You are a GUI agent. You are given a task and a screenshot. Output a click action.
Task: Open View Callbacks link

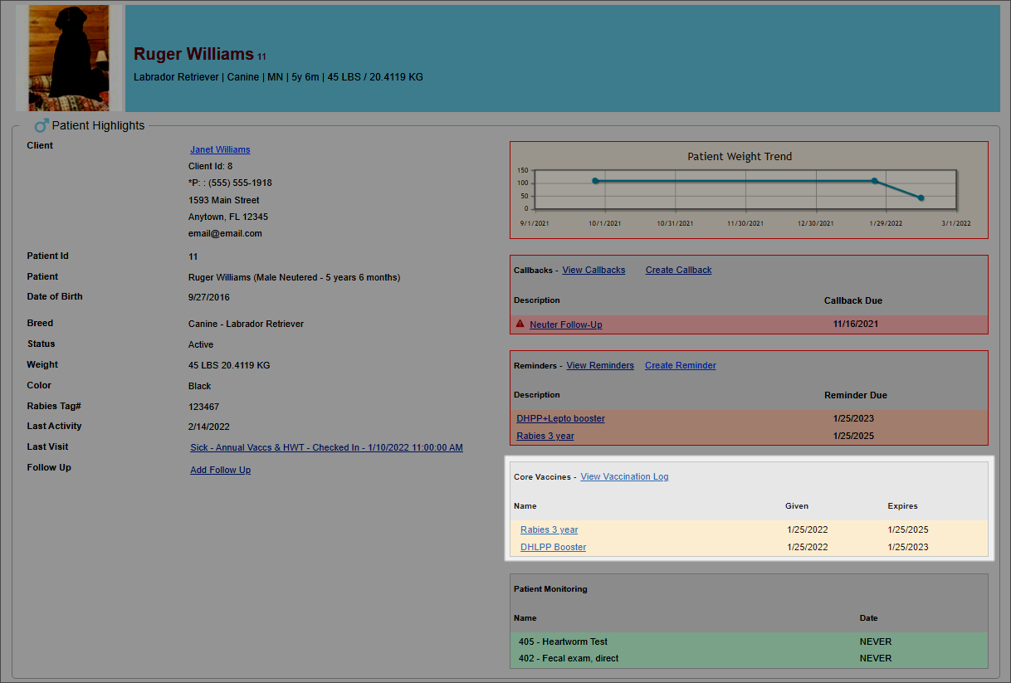593,270
